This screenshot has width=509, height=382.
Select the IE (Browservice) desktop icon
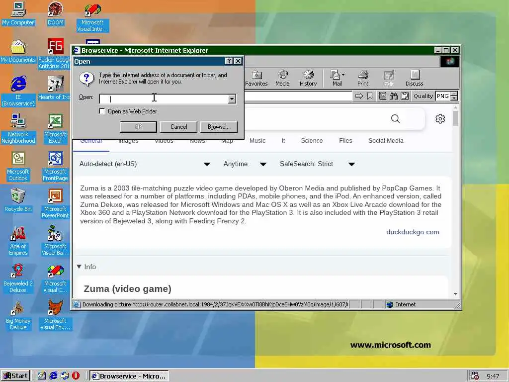point(18,92)
